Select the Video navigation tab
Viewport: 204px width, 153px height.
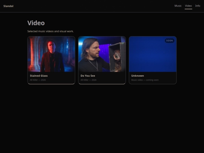pos(189,6)
